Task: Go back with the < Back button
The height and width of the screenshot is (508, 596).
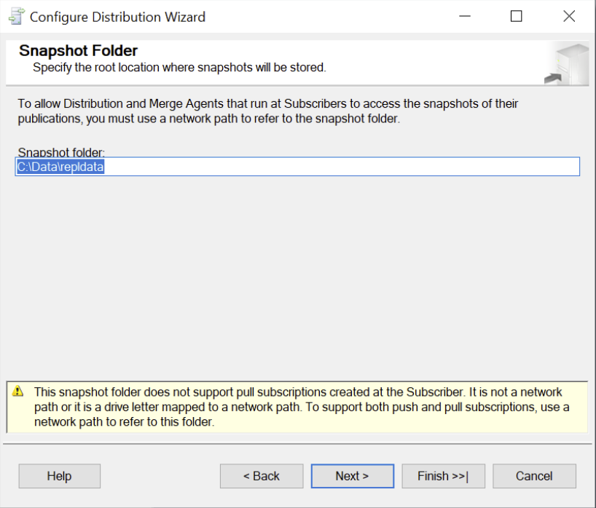Action: [262, 476]
